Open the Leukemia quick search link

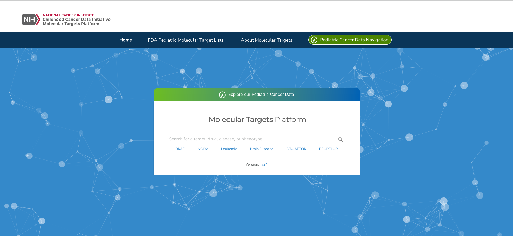click(x=229, y=149)
